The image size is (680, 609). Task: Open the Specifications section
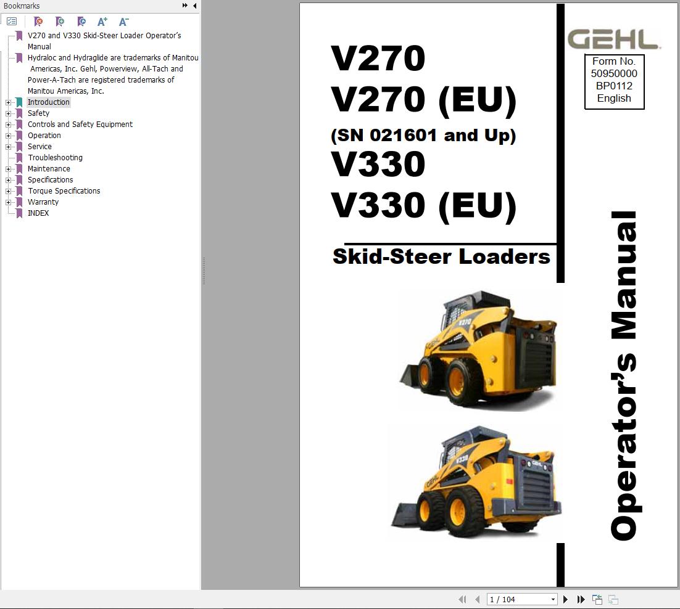(x=50, y=179)
